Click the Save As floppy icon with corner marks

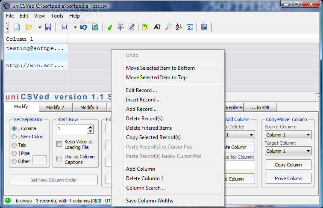[x=65, y=27]
